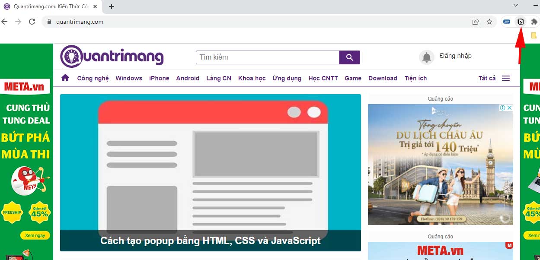Open the Windows menu item
The image size is (540, 260).
point(128,78)
